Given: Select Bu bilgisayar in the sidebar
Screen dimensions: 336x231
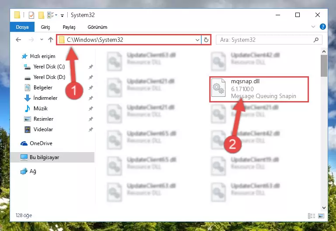Looking at the screenshot, I should [52, 157].
